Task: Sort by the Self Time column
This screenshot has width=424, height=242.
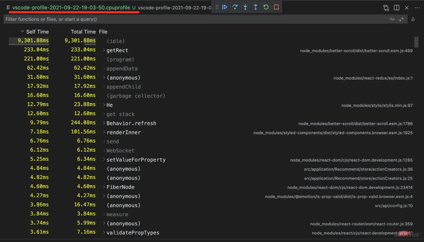Action: (37, 32)
